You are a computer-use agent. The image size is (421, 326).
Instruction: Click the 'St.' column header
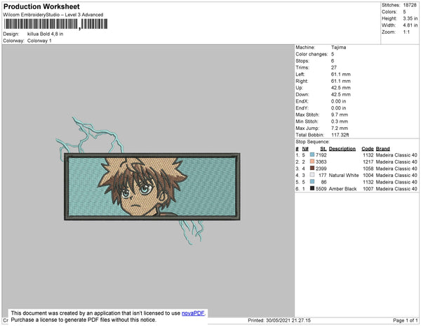pyautogui.click(x=323, y=149)
